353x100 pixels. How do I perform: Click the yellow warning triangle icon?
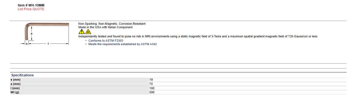(81, 32)
